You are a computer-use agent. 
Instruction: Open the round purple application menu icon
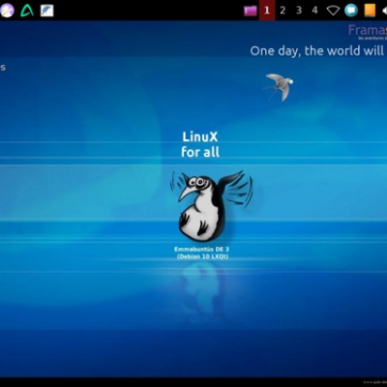(7, 11)
